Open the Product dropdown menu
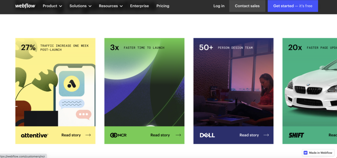The width and height of the screenshot is (337, 158). click(52, 6)
